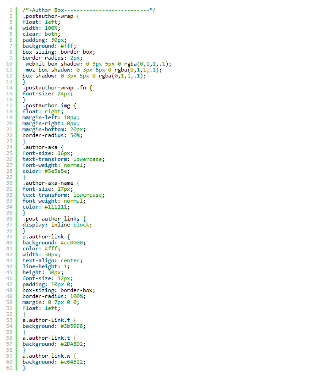
Task: Select the '.post-author-links {' selector line
Action: point(54,219)
